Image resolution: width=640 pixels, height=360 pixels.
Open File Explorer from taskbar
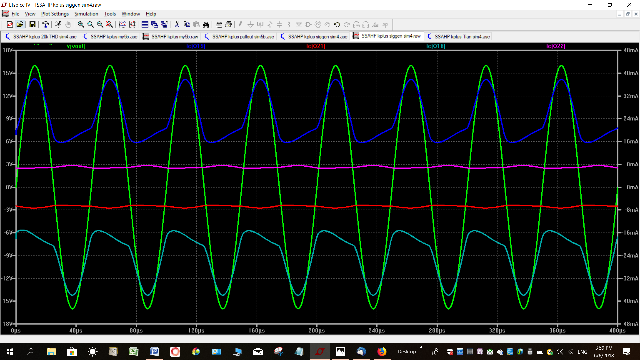[x=51, y=351]
